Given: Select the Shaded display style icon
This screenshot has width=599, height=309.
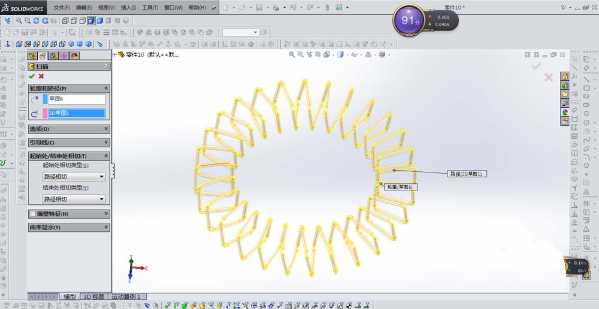Looking at the screenshot, I should [x=99, y=20].
